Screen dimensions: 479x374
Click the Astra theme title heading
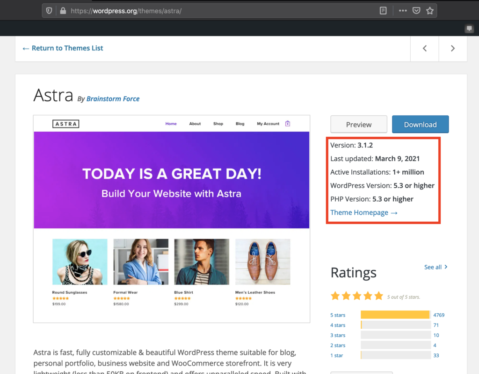pos(53,95)
